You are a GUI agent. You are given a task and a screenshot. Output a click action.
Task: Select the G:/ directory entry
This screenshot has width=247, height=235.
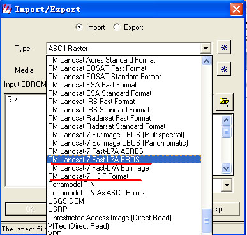[x=12, y=100]
